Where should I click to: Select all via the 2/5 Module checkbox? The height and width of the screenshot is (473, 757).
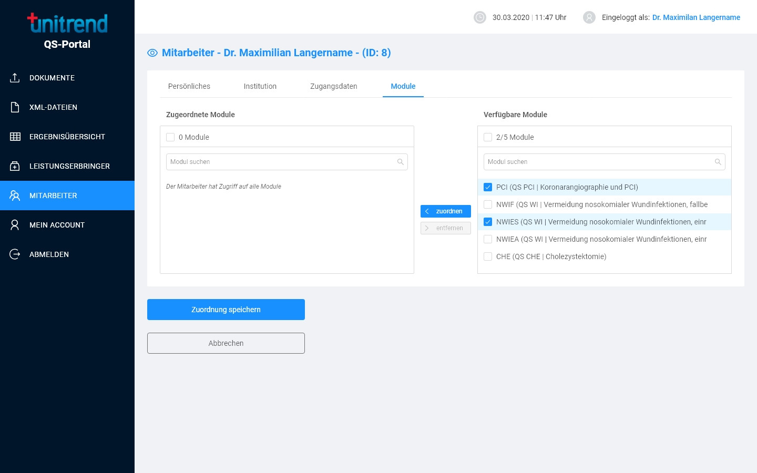point(488,137)
